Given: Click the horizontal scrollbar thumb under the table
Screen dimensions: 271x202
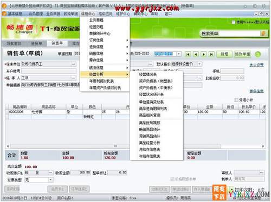Looking at the screenshot, I should (115, 146).
